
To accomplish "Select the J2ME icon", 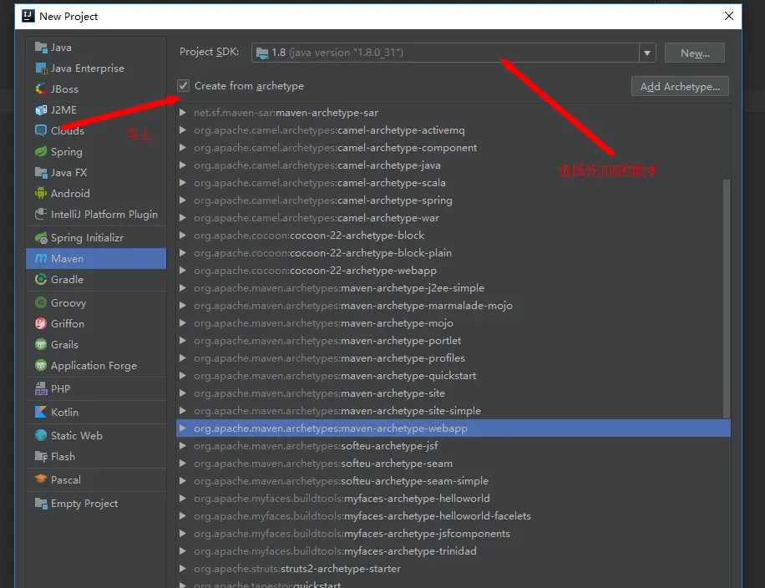I will 41,109.
